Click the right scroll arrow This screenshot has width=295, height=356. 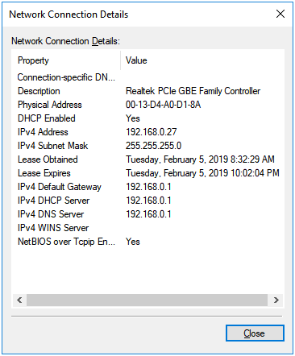(276, 300)
